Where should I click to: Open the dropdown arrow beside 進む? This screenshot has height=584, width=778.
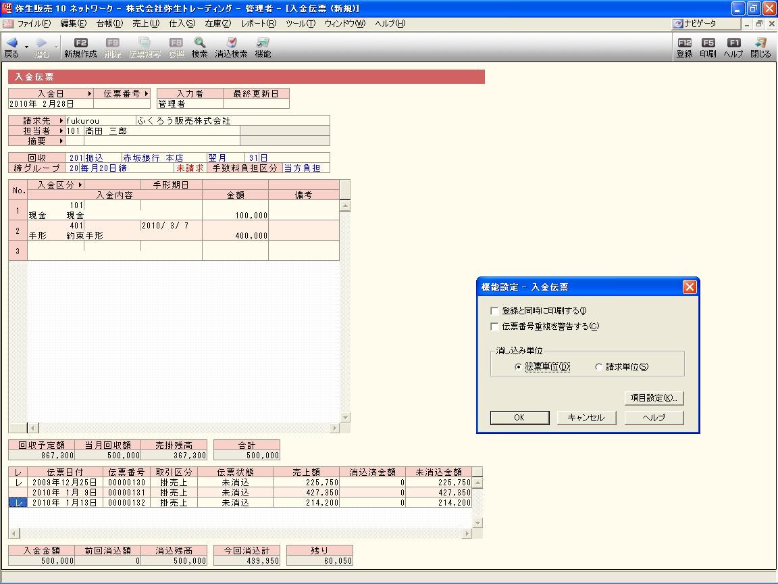[x=56, y=47]
